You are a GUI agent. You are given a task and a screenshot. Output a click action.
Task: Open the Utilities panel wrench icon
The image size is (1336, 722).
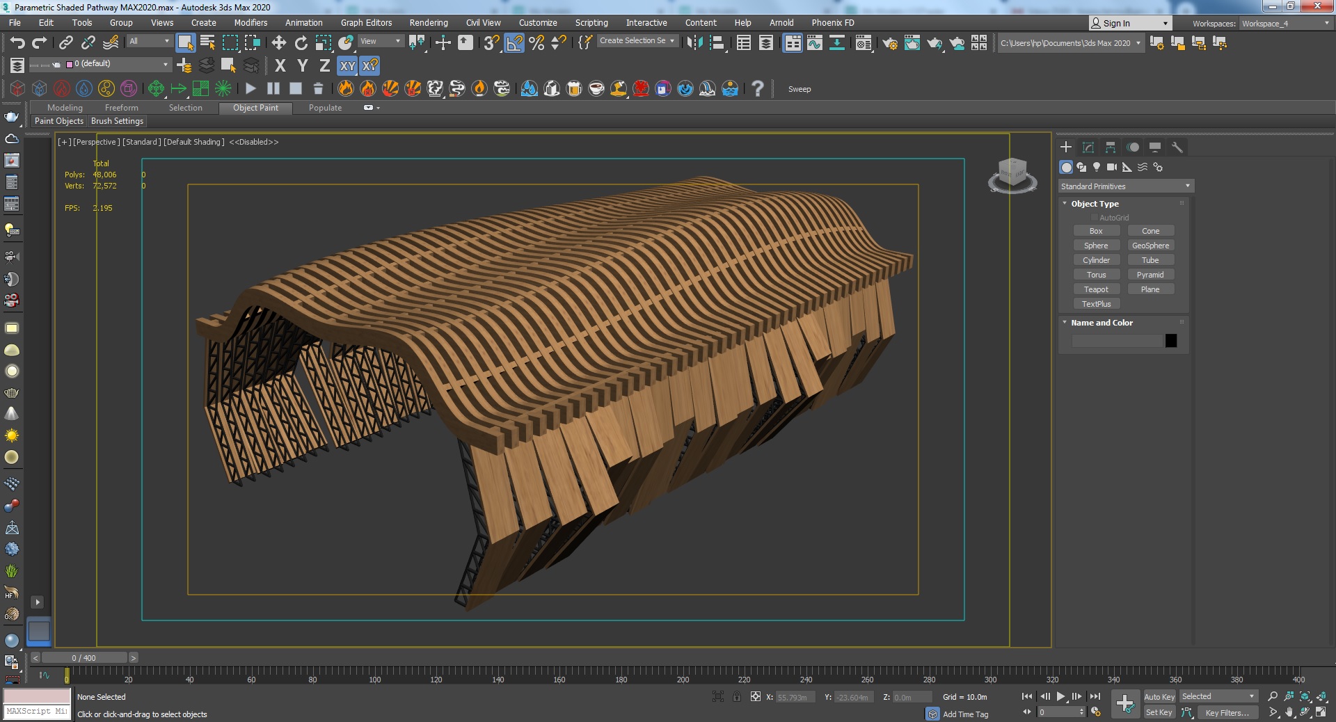pos(1177,147)
